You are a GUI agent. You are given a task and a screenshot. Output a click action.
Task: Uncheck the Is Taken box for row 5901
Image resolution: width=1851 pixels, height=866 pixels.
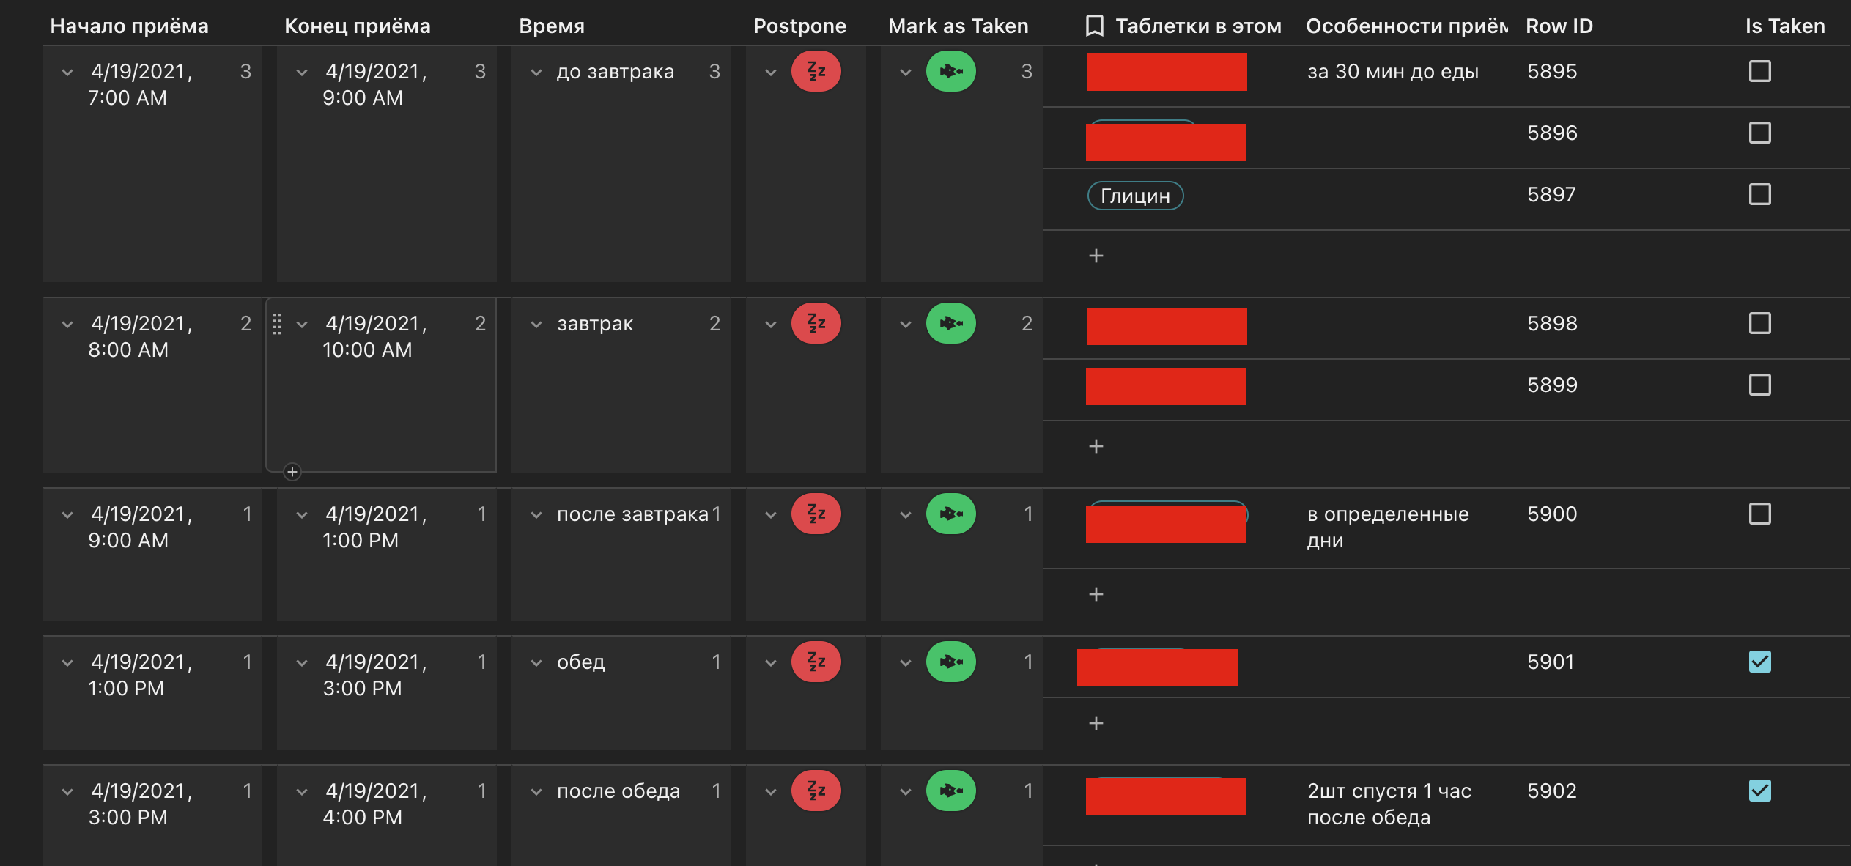[x=1759, y=662]
